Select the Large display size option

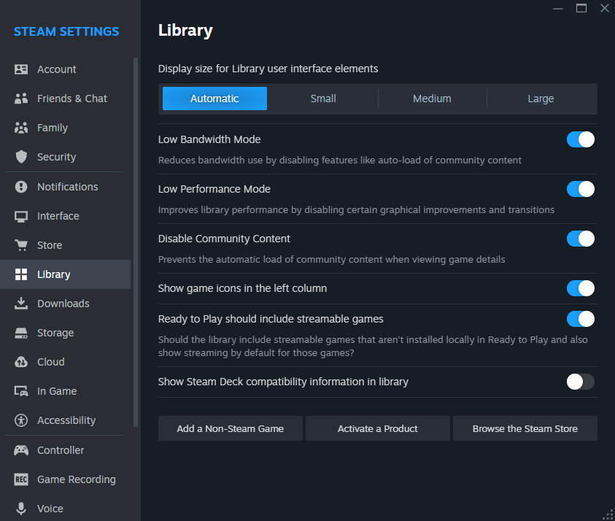coord(541,98)
